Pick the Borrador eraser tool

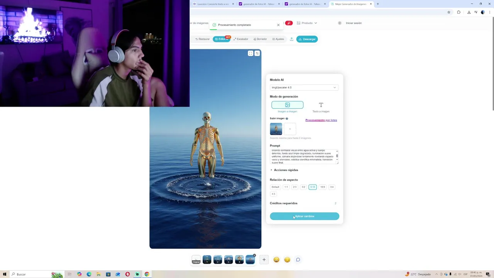pos(260,39)
